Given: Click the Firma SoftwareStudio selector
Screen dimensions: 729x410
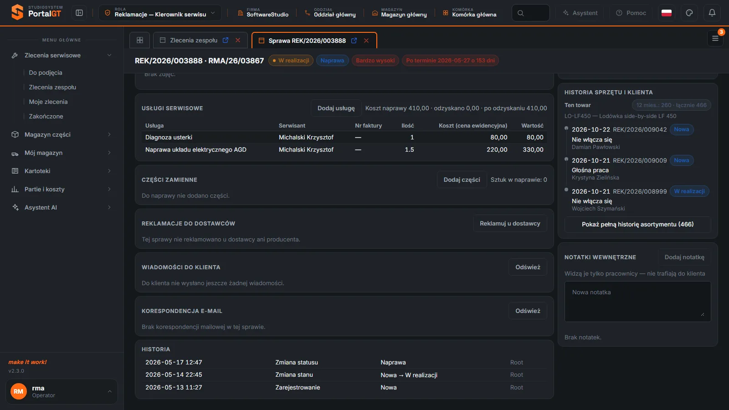Looking at the screenshot, I should click(263, 13).
